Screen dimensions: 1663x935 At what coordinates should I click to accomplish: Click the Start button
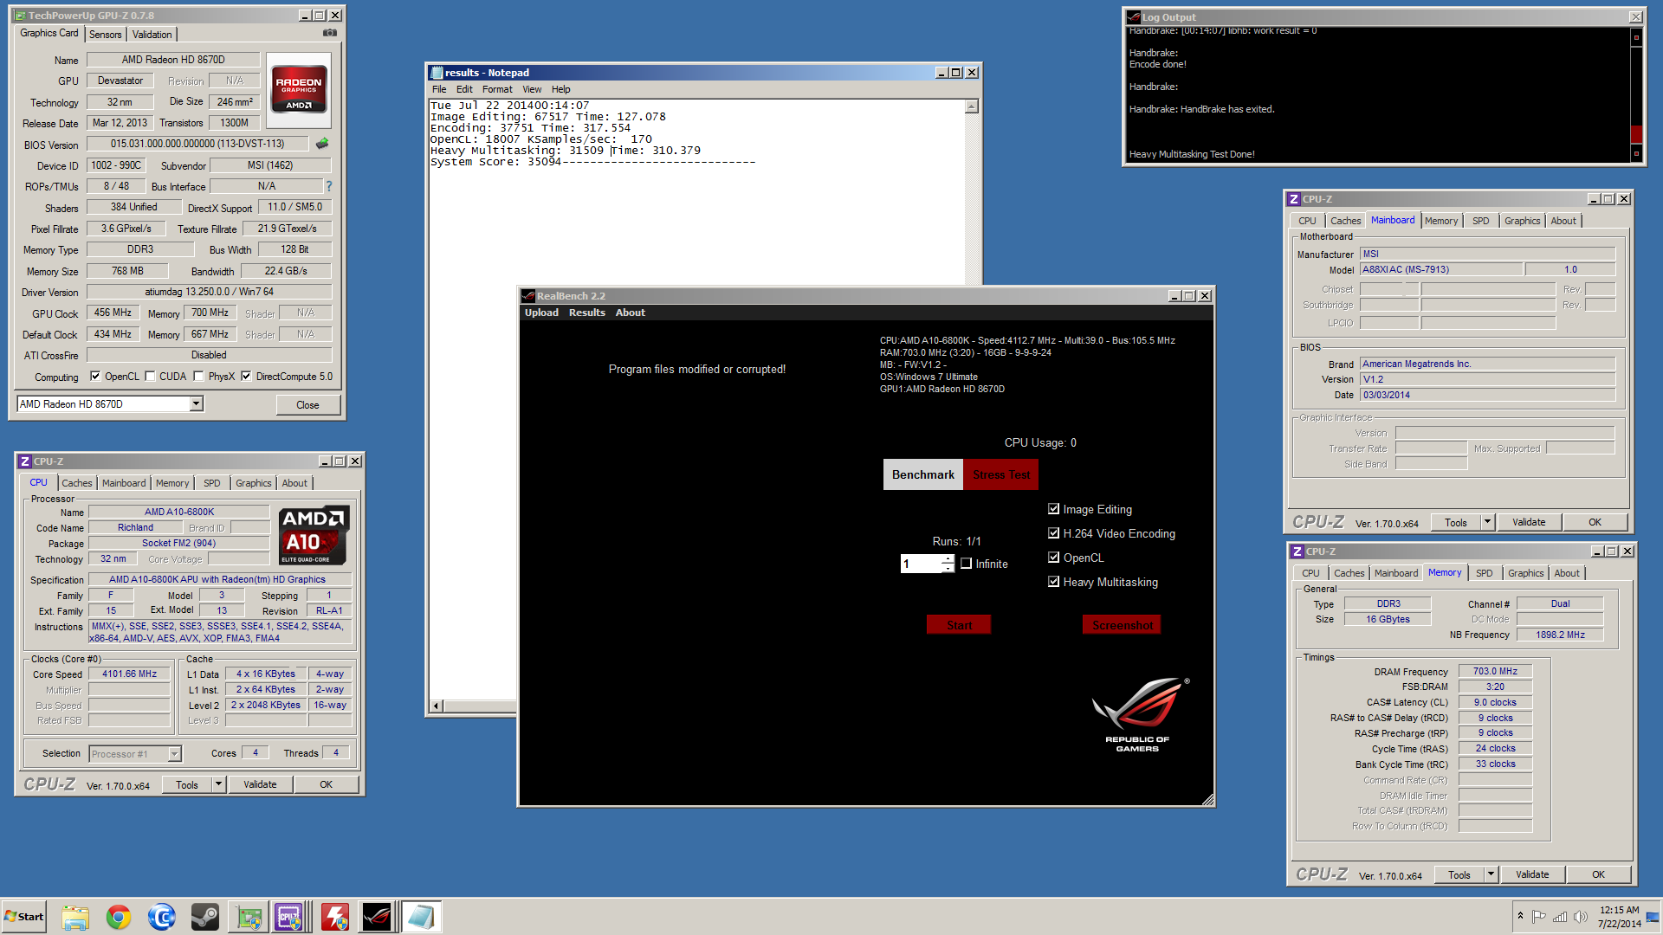[x=23, y=917]
